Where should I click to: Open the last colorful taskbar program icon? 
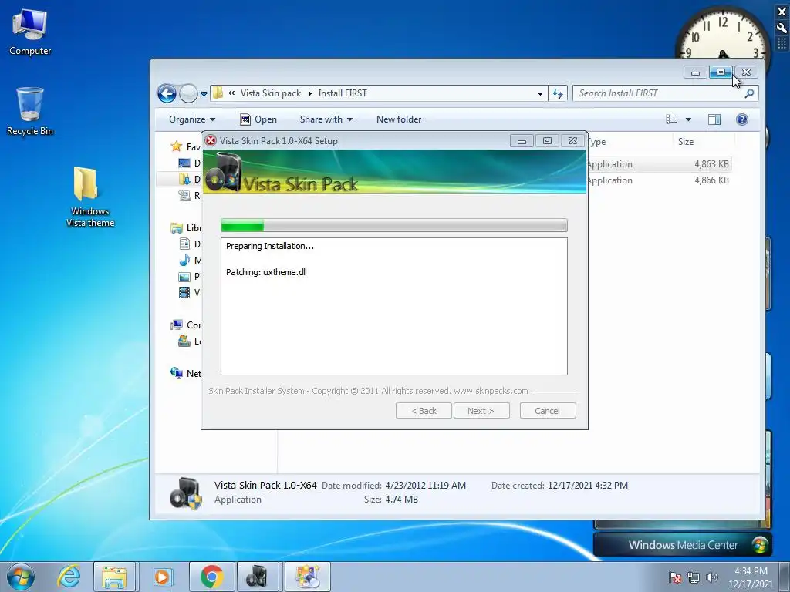tap(307, 577)
